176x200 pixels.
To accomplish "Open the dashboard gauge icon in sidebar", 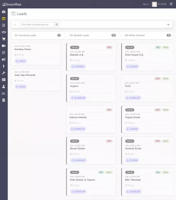I will [x=4, y=12].
